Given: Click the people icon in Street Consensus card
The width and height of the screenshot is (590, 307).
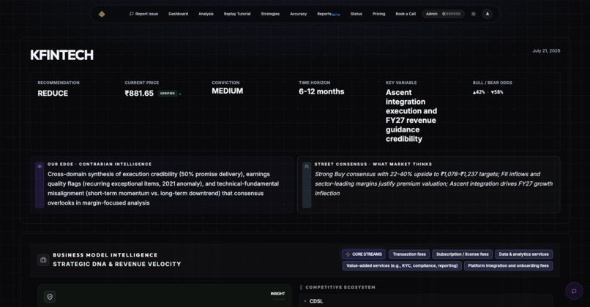Looking at the screenshot, I should click(307, 167).
